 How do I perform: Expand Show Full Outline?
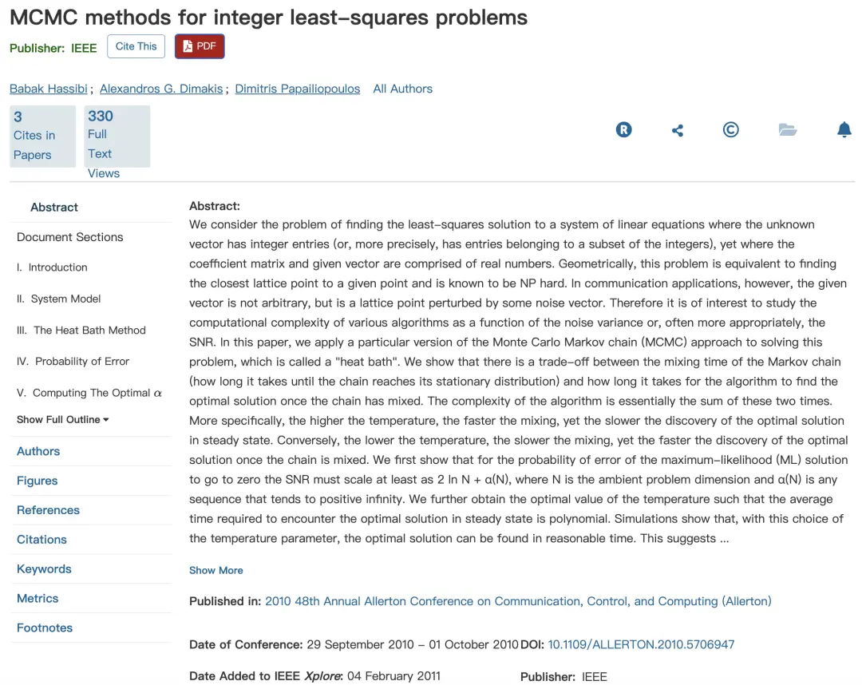tap(63, 419)
